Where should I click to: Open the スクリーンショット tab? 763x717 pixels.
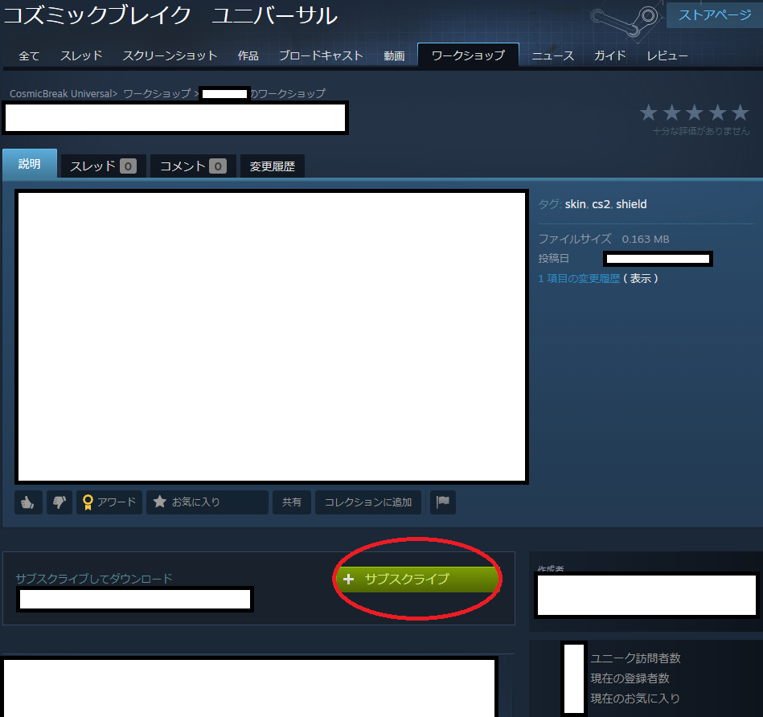[x=170, y=56]
